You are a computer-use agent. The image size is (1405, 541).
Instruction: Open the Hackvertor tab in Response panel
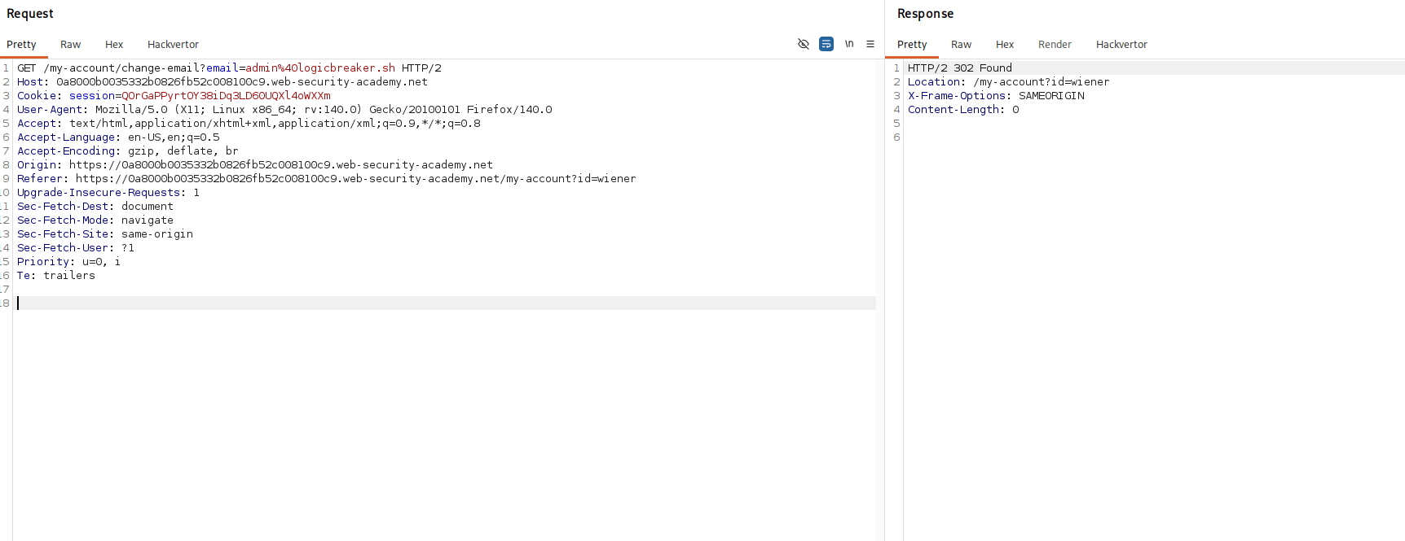pyautogui.click(x=1121, y=45)
